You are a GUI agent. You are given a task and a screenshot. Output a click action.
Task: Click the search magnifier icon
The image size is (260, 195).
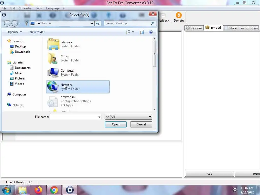153,23
